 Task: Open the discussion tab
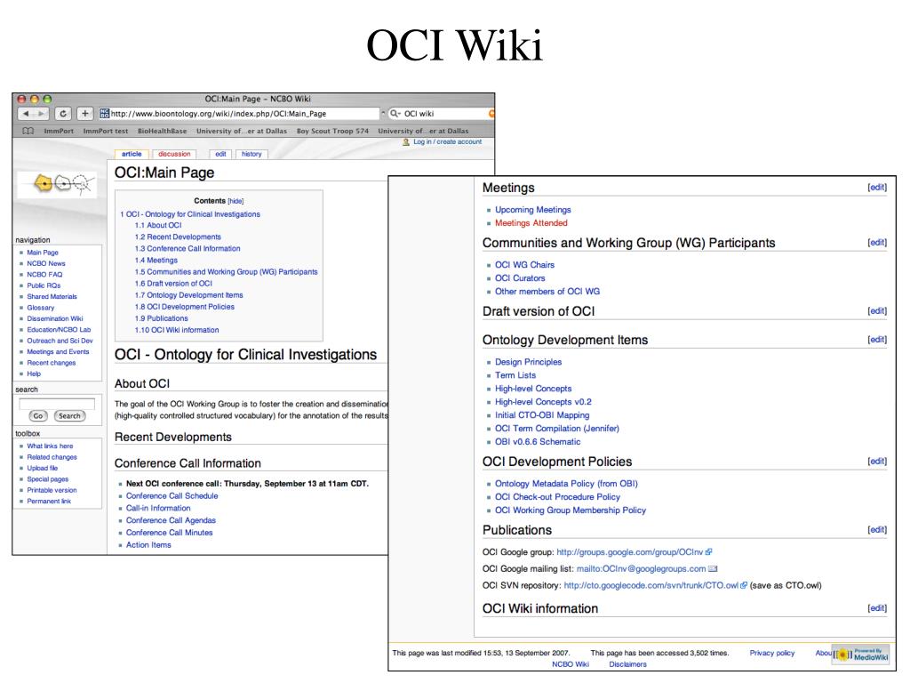174,154
